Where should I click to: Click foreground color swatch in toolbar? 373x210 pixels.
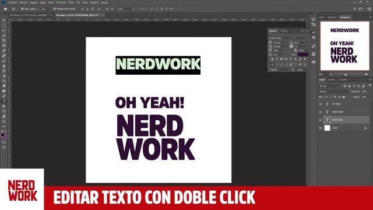(x=2, y=135)
